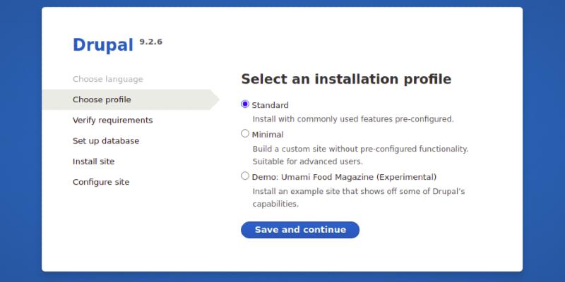Jump to the Set up database step
This screenshot has height=282, width=565.
click(105, 140)
